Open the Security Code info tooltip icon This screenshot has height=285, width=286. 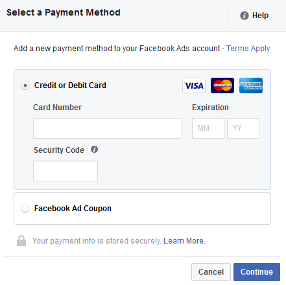pos(94,149)
